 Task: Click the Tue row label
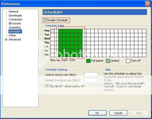click(47, 34)
